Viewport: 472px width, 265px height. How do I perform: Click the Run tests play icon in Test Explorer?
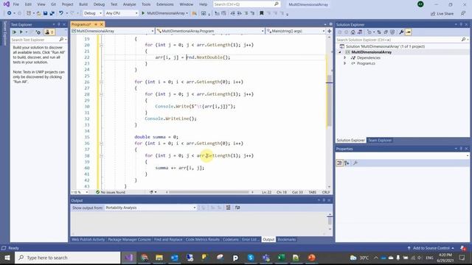tap(21, 32)
